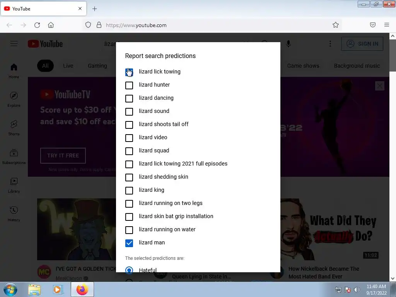The height and width of the screenshot is (297, 396).
Task: Click the network tray icon
Action: point(338,290)
